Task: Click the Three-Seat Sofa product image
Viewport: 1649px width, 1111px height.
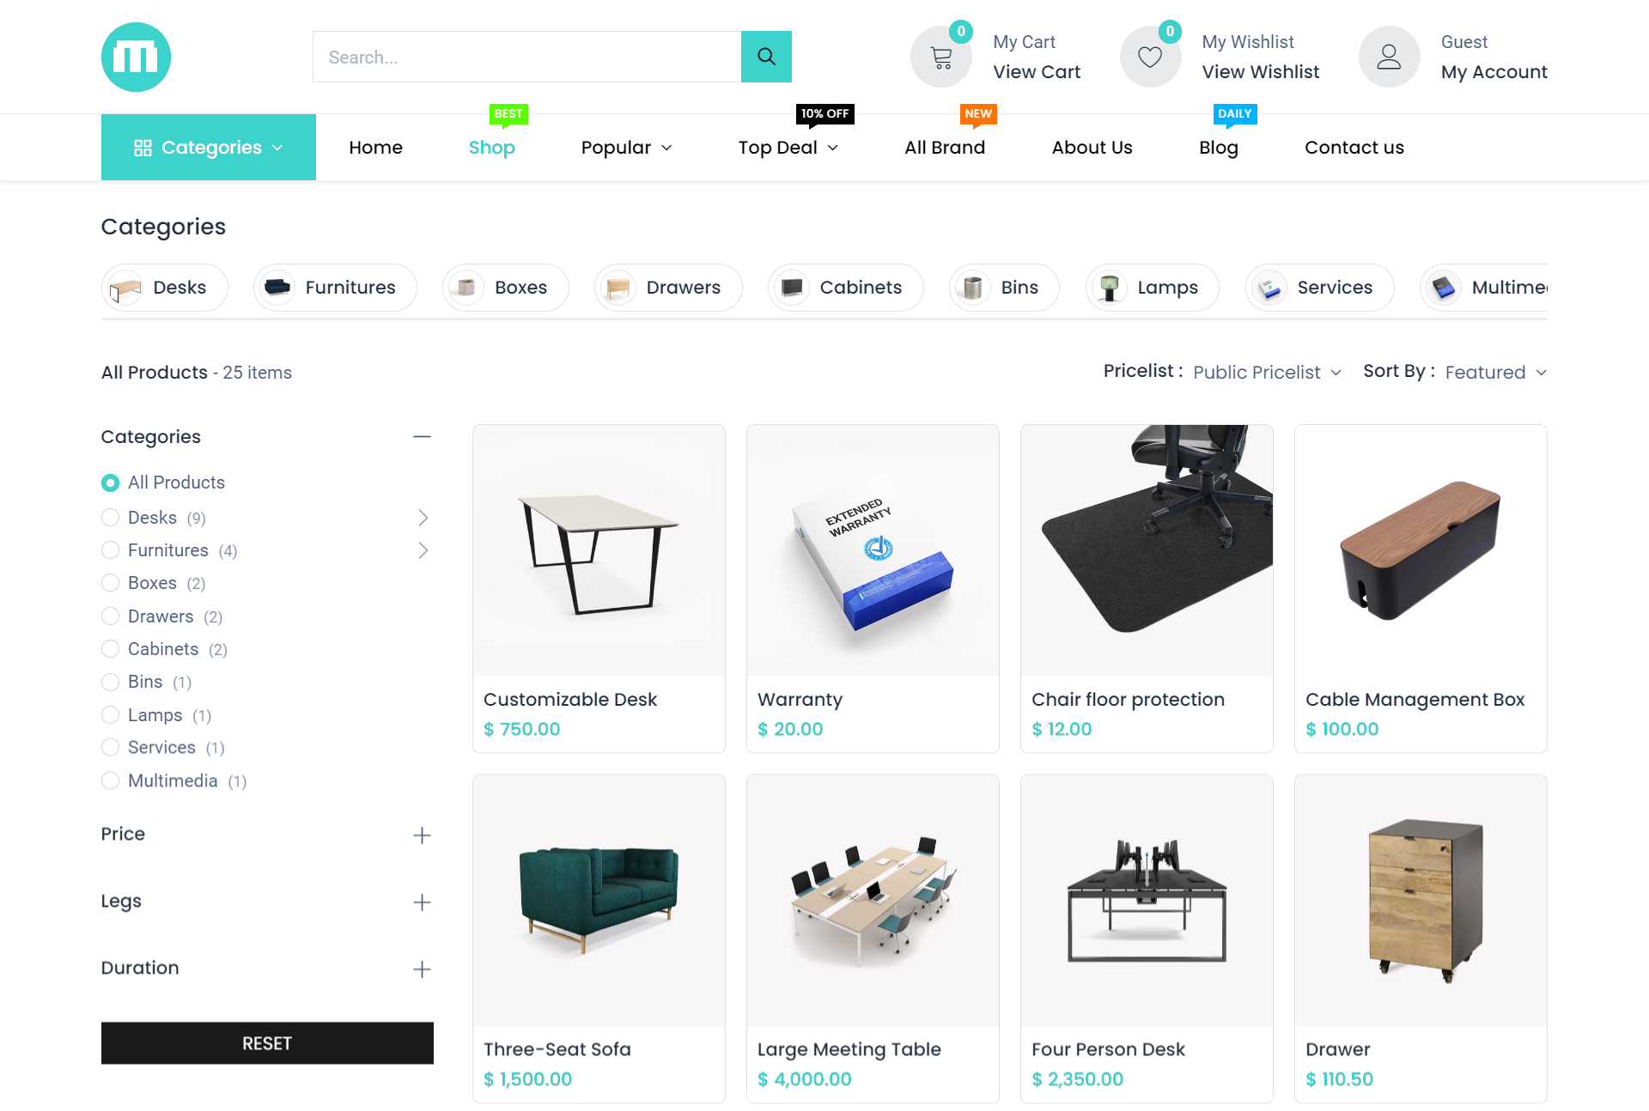Action: click(599, 901)
